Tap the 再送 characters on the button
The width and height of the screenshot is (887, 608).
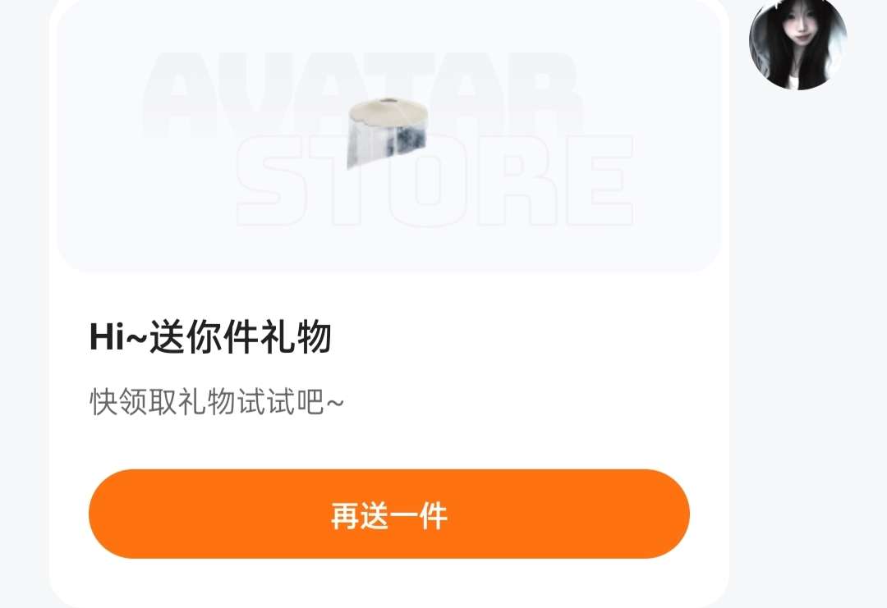(360, 515)
